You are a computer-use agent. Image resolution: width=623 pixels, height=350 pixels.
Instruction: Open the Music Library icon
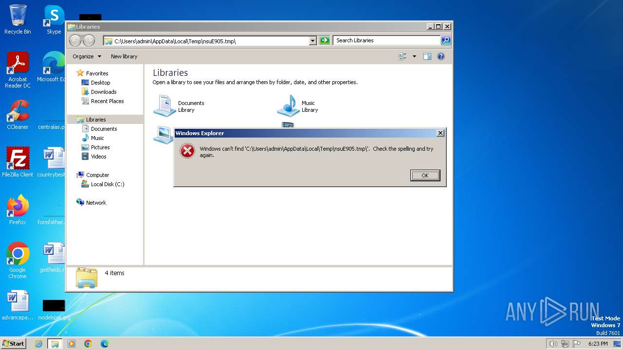click(x=288, y=105)
